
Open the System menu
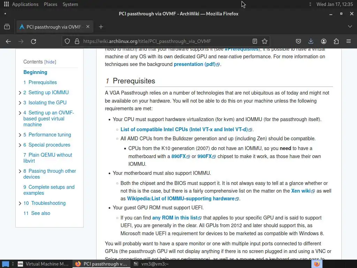[x=70, y=4]
